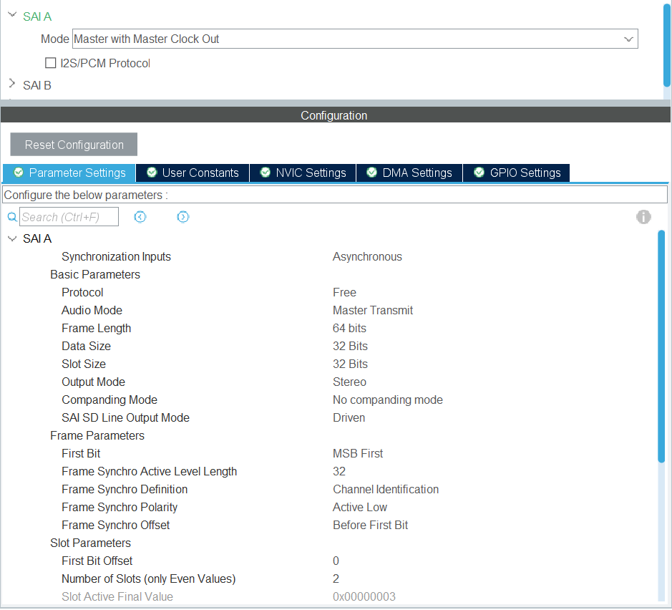Screen dimensions: 672x610
Task: Select the Output Mode value Stereo
Action: [349, 382]
